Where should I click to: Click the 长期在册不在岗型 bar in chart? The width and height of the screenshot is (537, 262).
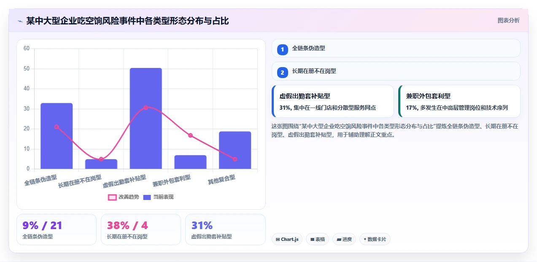click(x=101, y=164)
